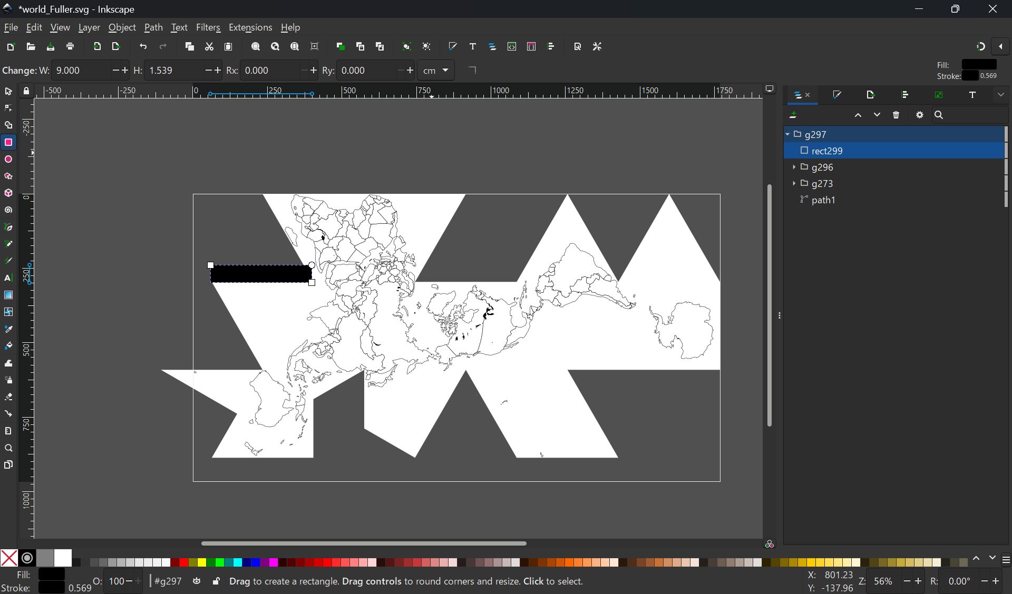Image resolution: width=1012 pixels, height=594 pixels.
Task: Move selected layer up arrow
Action: coord(858,115)
